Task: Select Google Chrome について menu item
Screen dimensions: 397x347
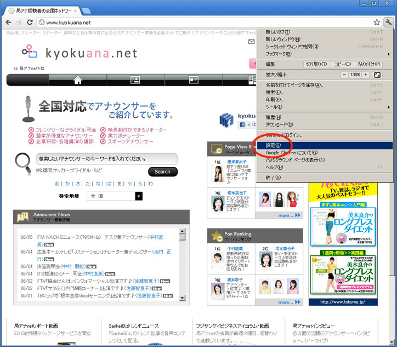Action: point(325,153)
